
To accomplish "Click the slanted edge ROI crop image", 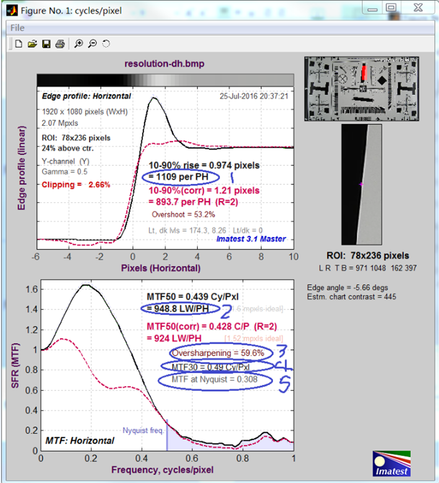I will pyautogui.click(x=362, y=185).
